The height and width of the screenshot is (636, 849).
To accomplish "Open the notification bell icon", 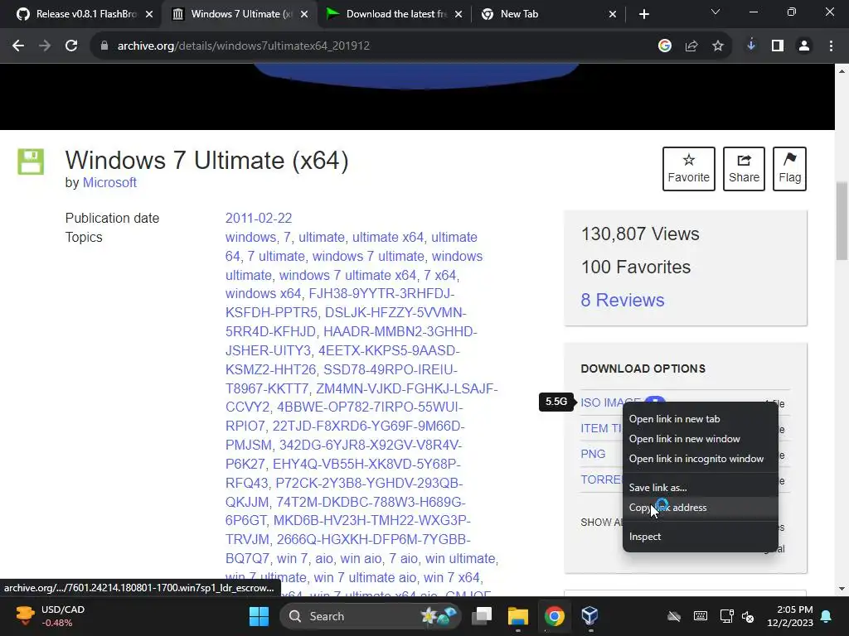I will 827,616.
